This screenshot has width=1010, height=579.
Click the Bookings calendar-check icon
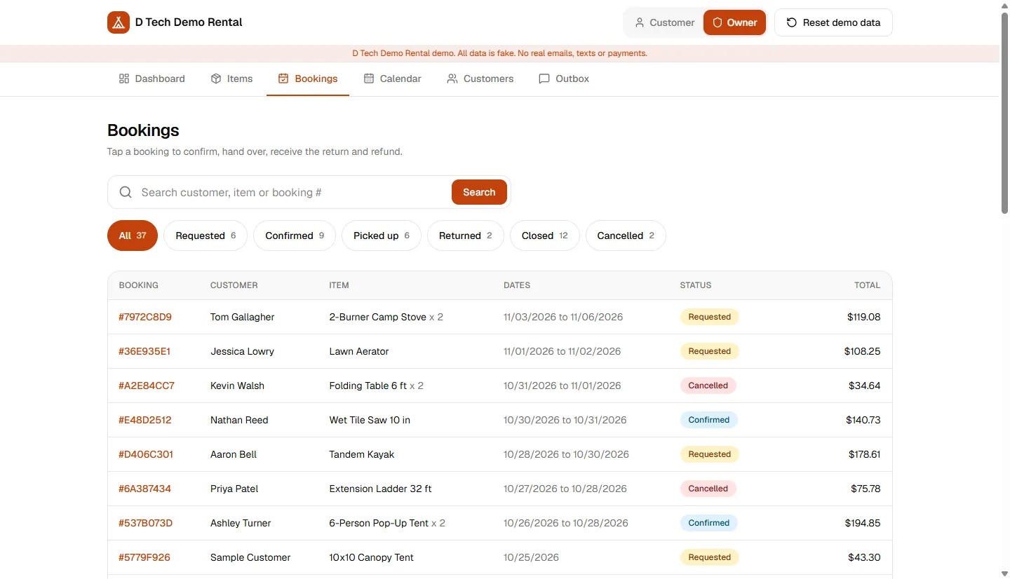point(283,79)
